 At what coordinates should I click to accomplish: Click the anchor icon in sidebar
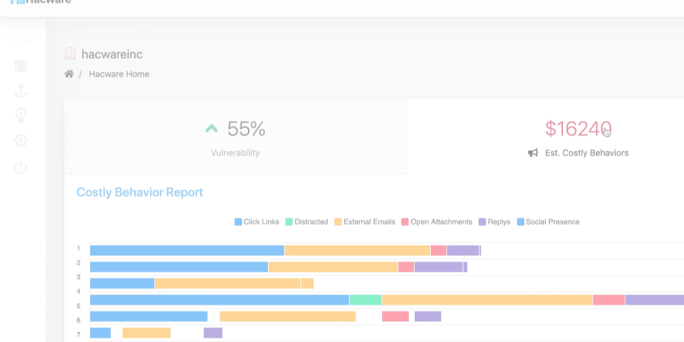pos(21,91)
